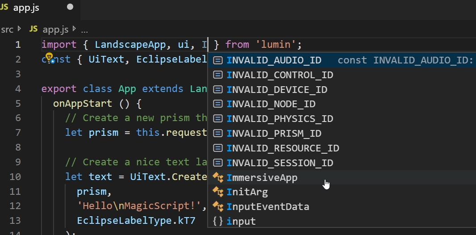The image size is (476, 235).
Task: Click the InitArg class icon
Action: pyautogui.click(x=218, y=192)
